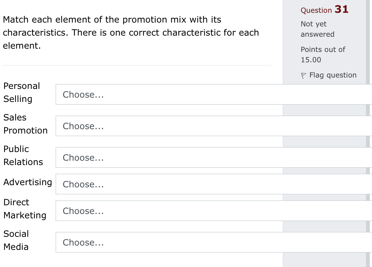This screenshot has height=267, width=372.
Task: Click the Personal Selling label
Action: pos(22,92)
